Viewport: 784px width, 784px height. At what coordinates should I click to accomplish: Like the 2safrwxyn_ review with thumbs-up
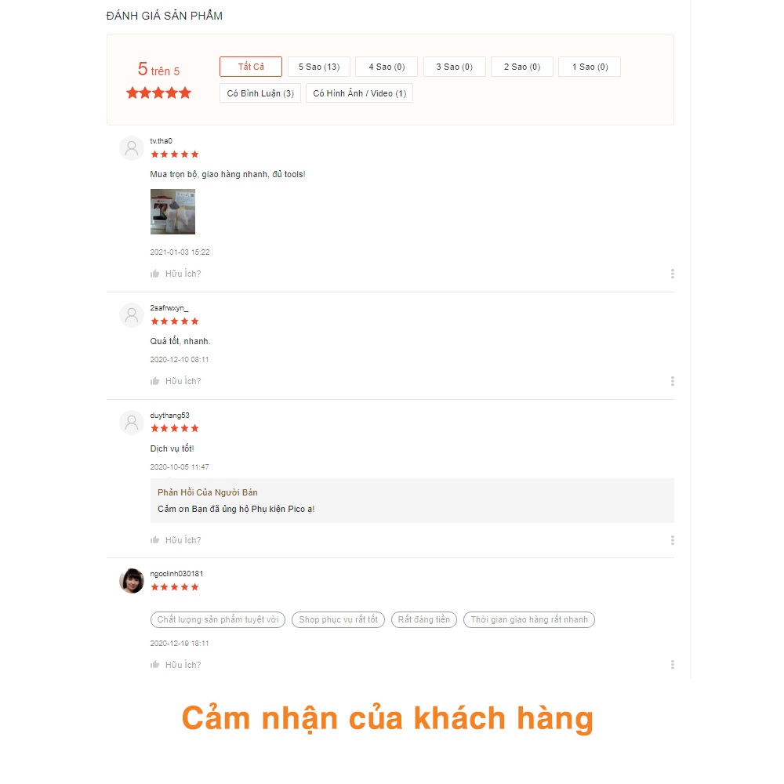pyautogui.click(x=154, y=381)
